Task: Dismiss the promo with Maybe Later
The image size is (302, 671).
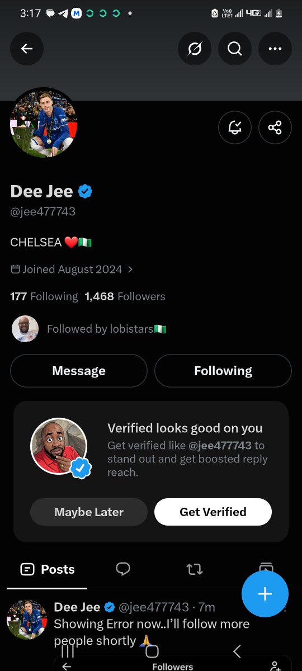Action: (89, 512)
